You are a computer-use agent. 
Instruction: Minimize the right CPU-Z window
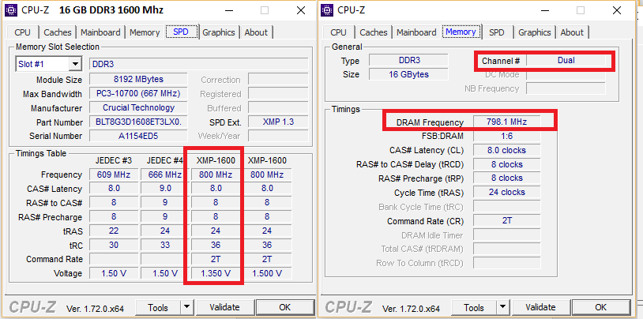(x=543, y=11)
